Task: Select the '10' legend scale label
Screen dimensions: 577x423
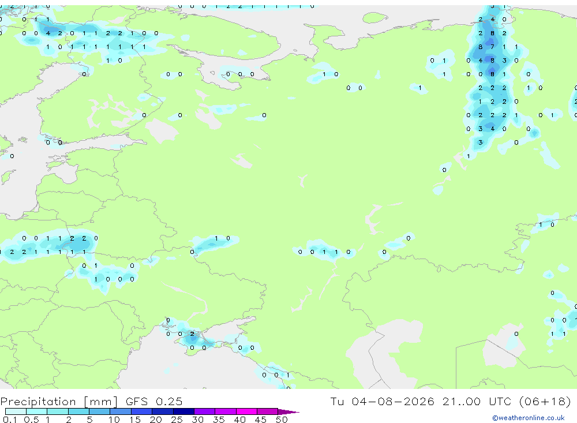Action: pyautogui.click(x=114, y=420)
